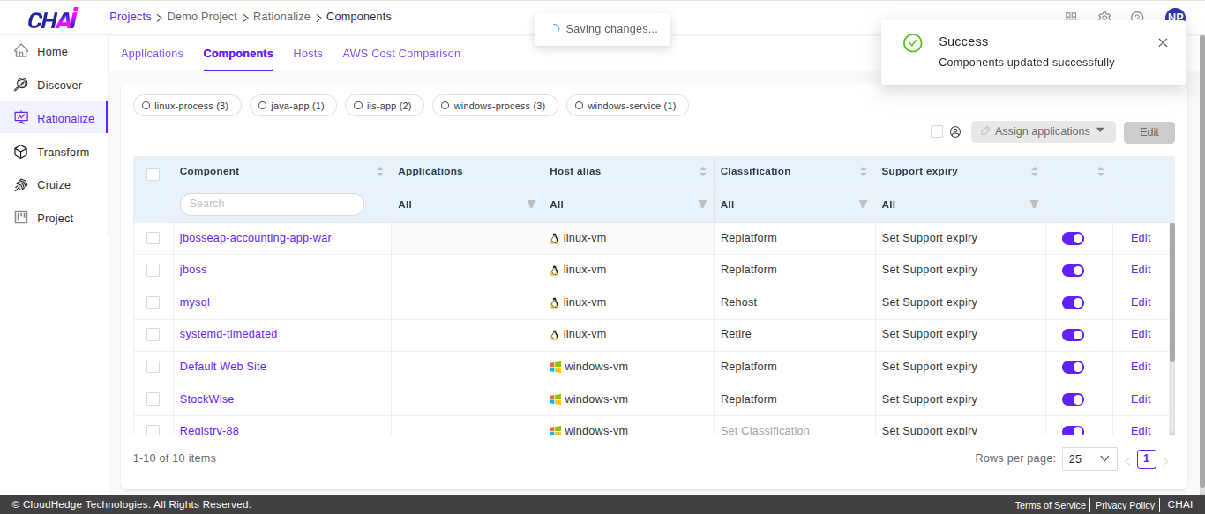This screenshot has height=514, width=1205.
Task: Open the Cruize sidebar icon
Action: [21, 185]
